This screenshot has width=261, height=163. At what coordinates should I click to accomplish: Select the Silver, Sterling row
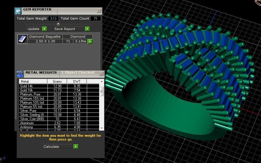59,115
